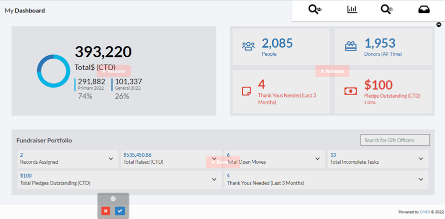This screenshot has width=445, height=219.
Task: Open the bar chart reports icon
Action: point(352,10)
